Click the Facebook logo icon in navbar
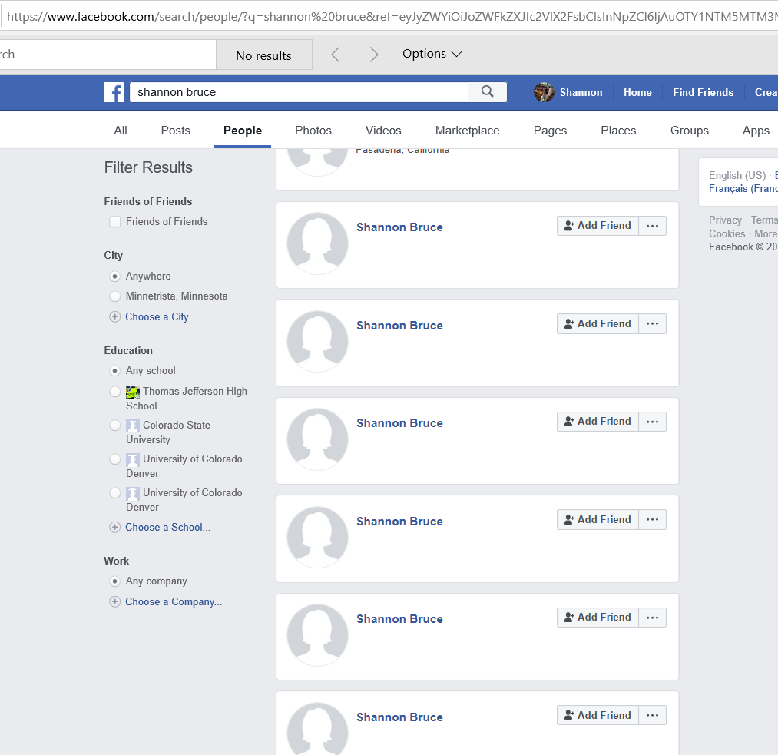The width and height of the screenshot is (778, 755). point(114,91)
